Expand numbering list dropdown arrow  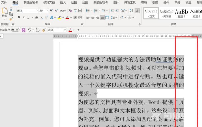pos(99,11)
